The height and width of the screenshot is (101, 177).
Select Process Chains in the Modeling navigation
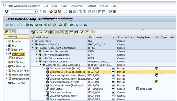pyautogui.click(x=19, y=83)
